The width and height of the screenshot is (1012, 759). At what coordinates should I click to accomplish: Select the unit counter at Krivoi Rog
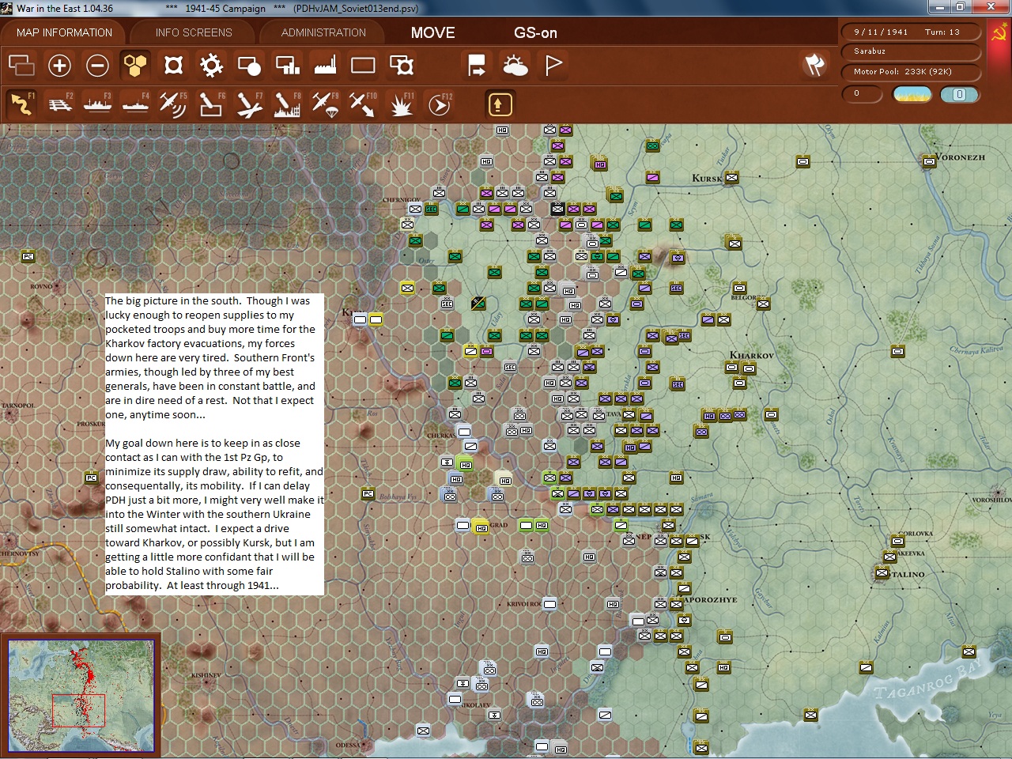coord(549,604)
